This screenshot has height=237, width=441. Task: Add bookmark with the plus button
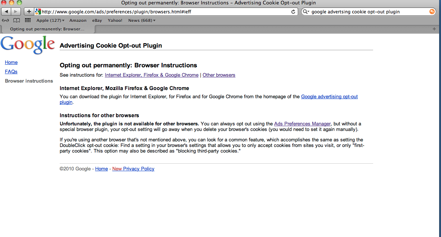(29, 12)
